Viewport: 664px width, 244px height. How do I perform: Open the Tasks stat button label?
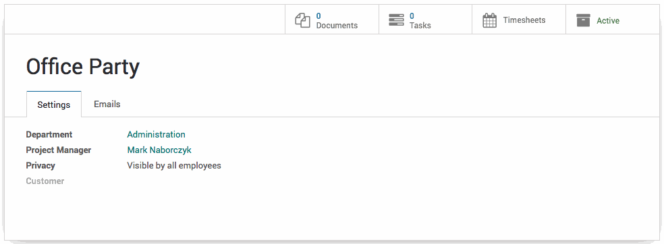click(420, 26)
